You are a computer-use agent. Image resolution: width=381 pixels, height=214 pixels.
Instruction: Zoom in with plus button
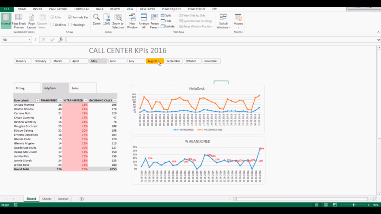pos(369,205)
